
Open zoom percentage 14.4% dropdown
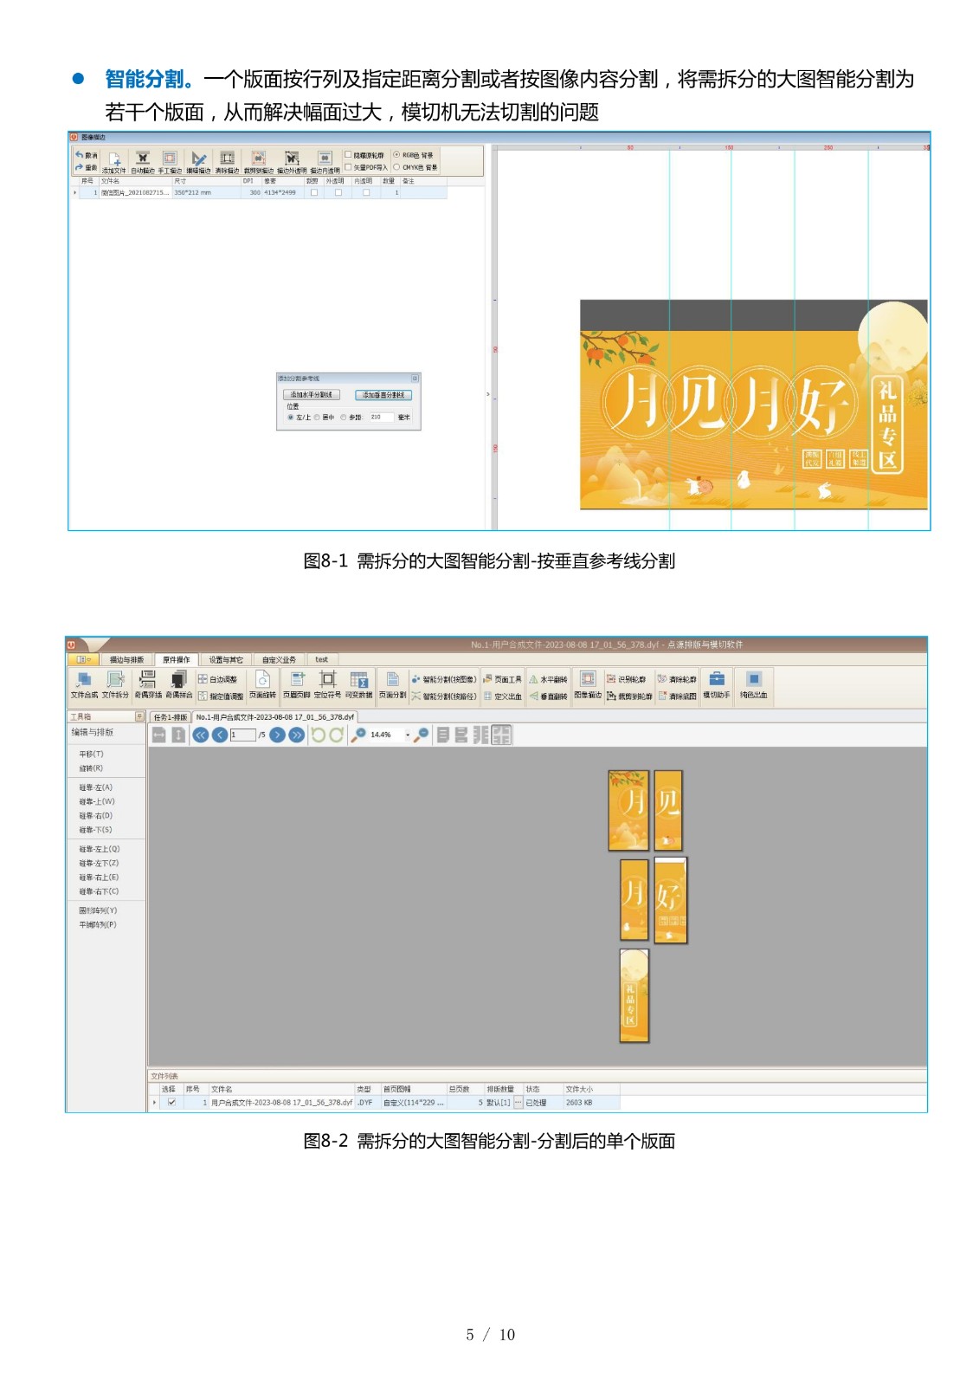(x=408, y=735)
